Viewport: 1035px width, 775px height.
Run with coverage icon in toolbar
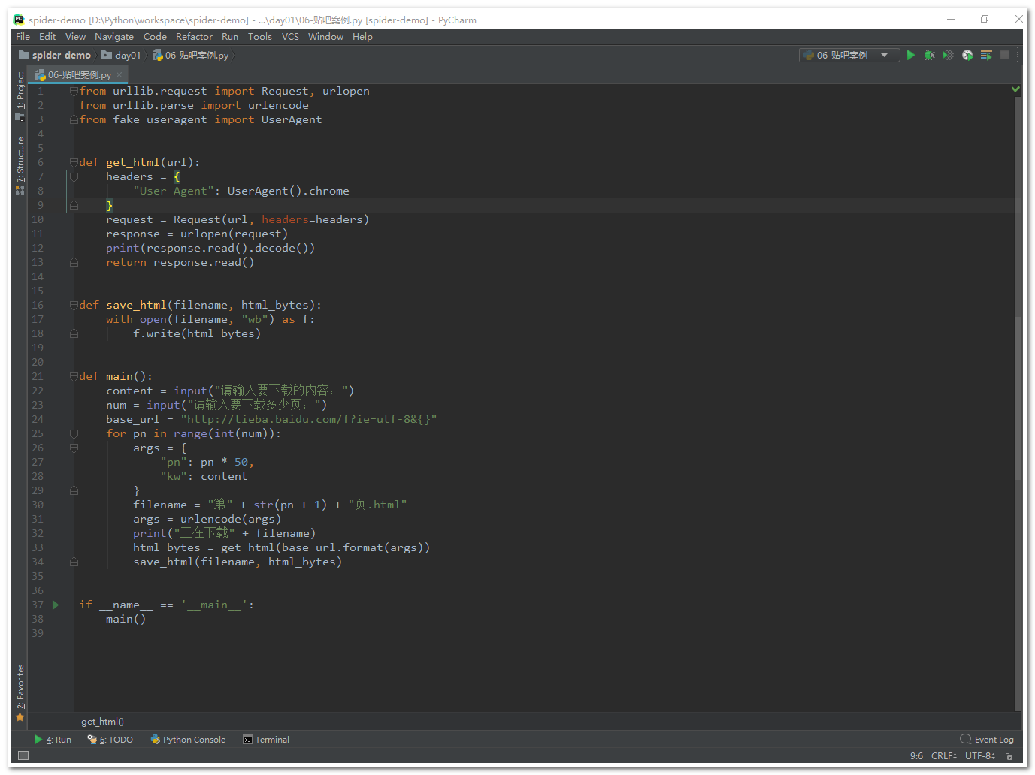point(949,55)
